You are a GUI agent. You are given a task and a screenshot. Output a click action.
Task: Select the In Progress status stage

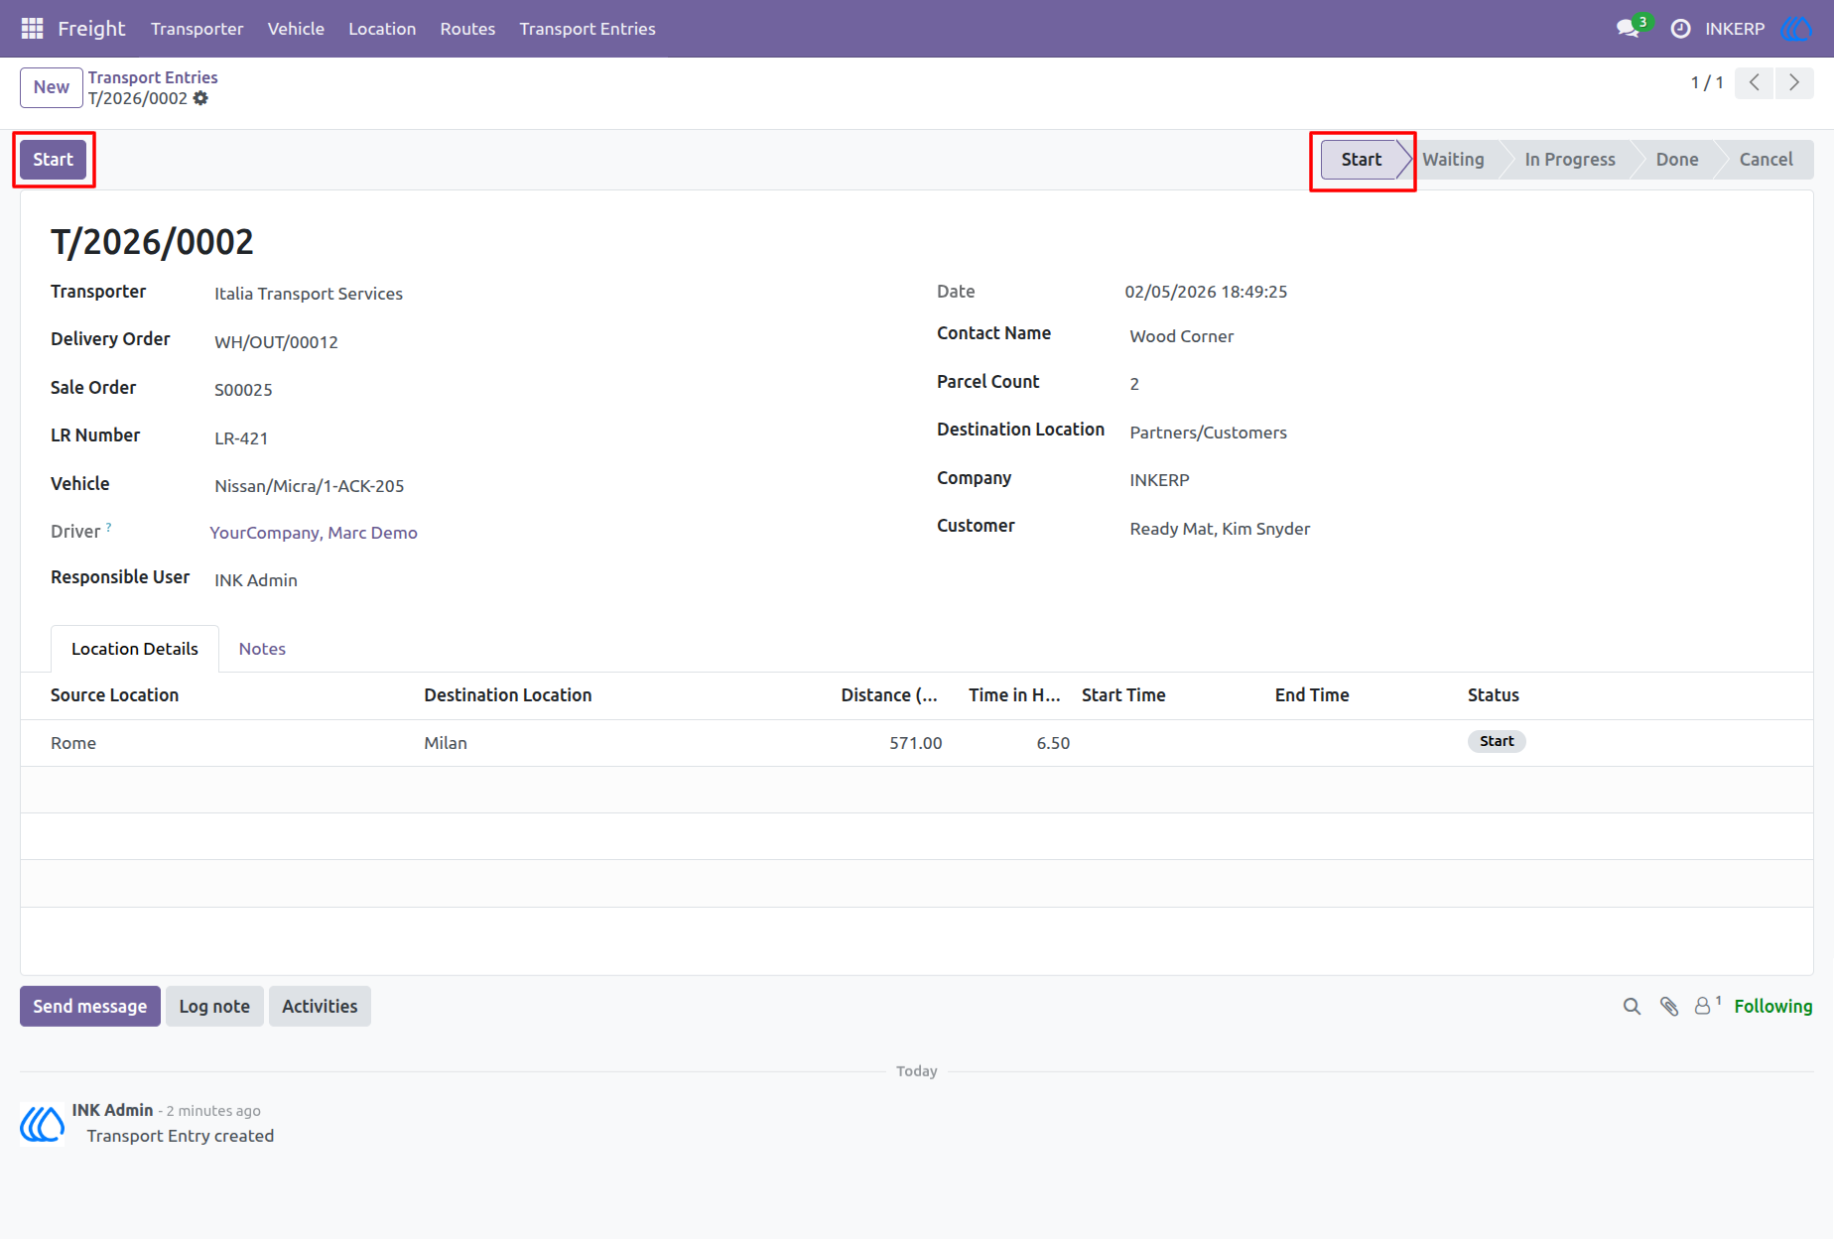pos(1569,160)
